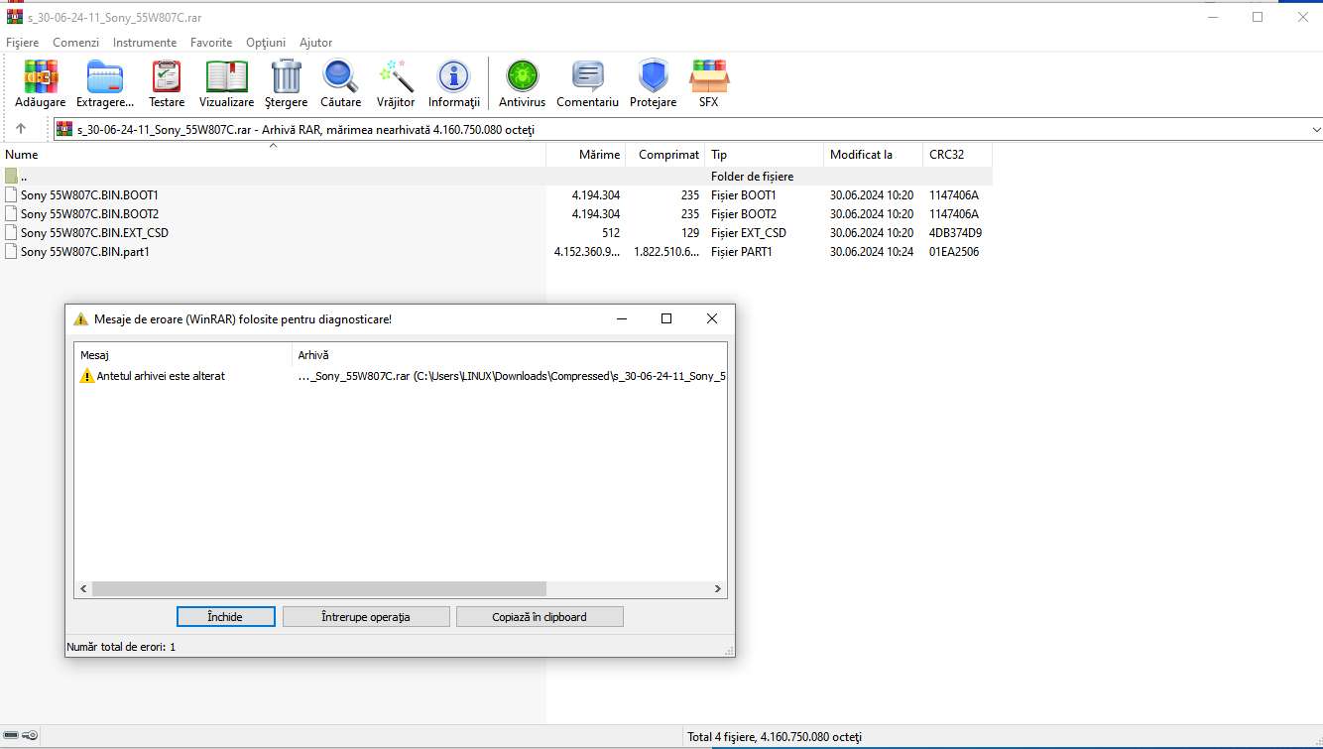Screen dimensions: 1323x749
Task: Show archive Informații icon
Action: (453, 76)
